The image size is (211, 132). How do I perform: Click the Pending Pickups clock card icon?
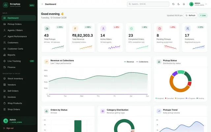pos(160,29)
